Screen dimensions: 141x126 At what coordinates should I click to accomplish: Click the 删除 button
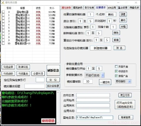(x=116, y=33)
